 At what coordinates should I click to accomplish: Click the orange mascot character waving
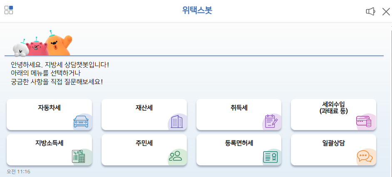coord(58,43)
